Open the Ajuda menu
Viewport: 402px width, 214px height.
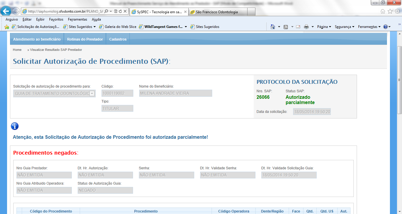click(x=96, y=19)
